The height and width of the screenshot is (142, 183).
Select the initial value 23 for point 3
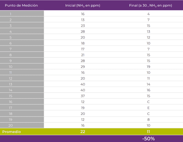coord(83,26)
